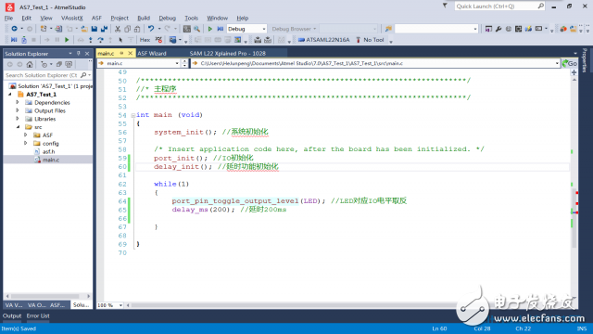The width and height of the screenshot is (593, 334).
Task: Pin the Solution Explorer panel
Action: 79,54
